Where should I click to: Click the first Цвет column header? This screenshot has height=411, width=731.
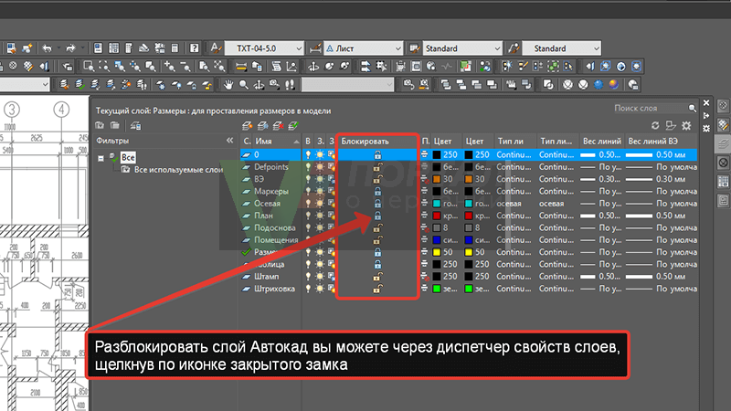click(447, 141)
